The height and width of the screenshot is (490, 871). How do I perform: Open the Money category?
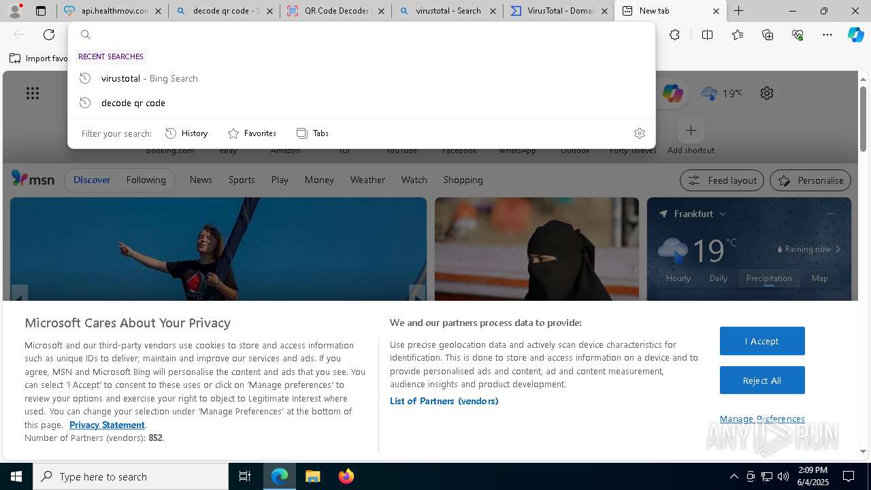[x=319, y=180]
